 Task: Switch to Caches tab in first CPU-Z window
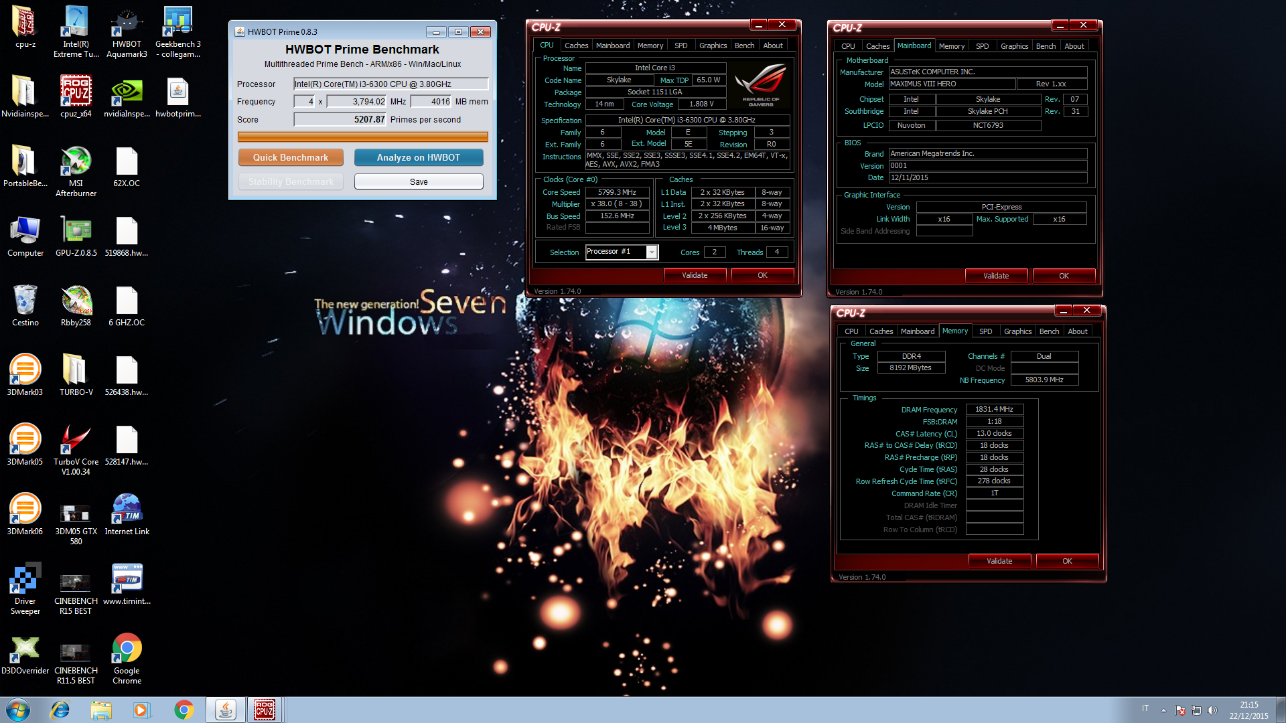576,46
